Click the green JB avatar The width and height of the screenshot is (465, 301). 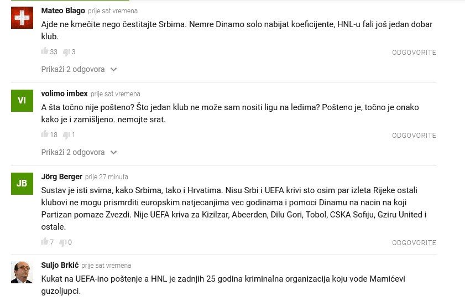tap(22, 183)
